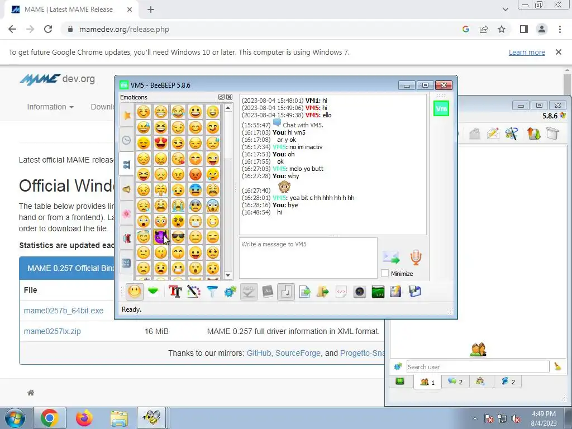The width and height of the screenshot is (572, 429).
Task: Toggle the dictionary word completer book icon
Action: coord(268,292)
